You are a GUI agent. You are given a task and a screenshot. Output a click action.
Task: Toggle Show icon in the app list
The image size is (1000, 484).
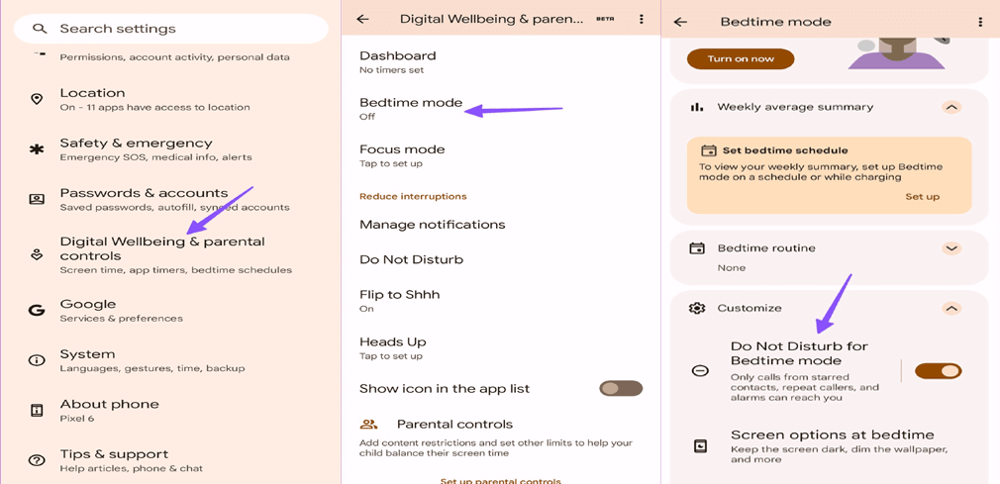pyautogui.click(x=621, y=388)
